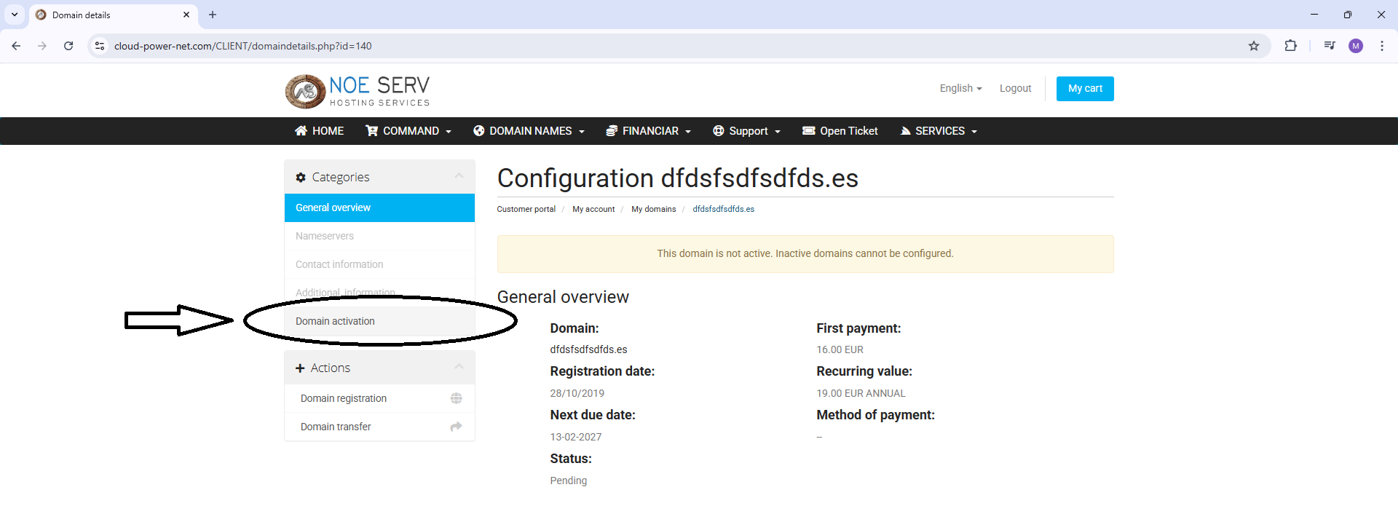The width and height of the screenshot is (1398, 506).
Task: Collapse the Categories panel chevron
Action: click(x=459, y=176)
